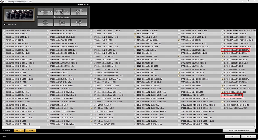
Task: Uncheck EF16-35mm f/2.8L II USM
Action: click(x=91, y=108)
